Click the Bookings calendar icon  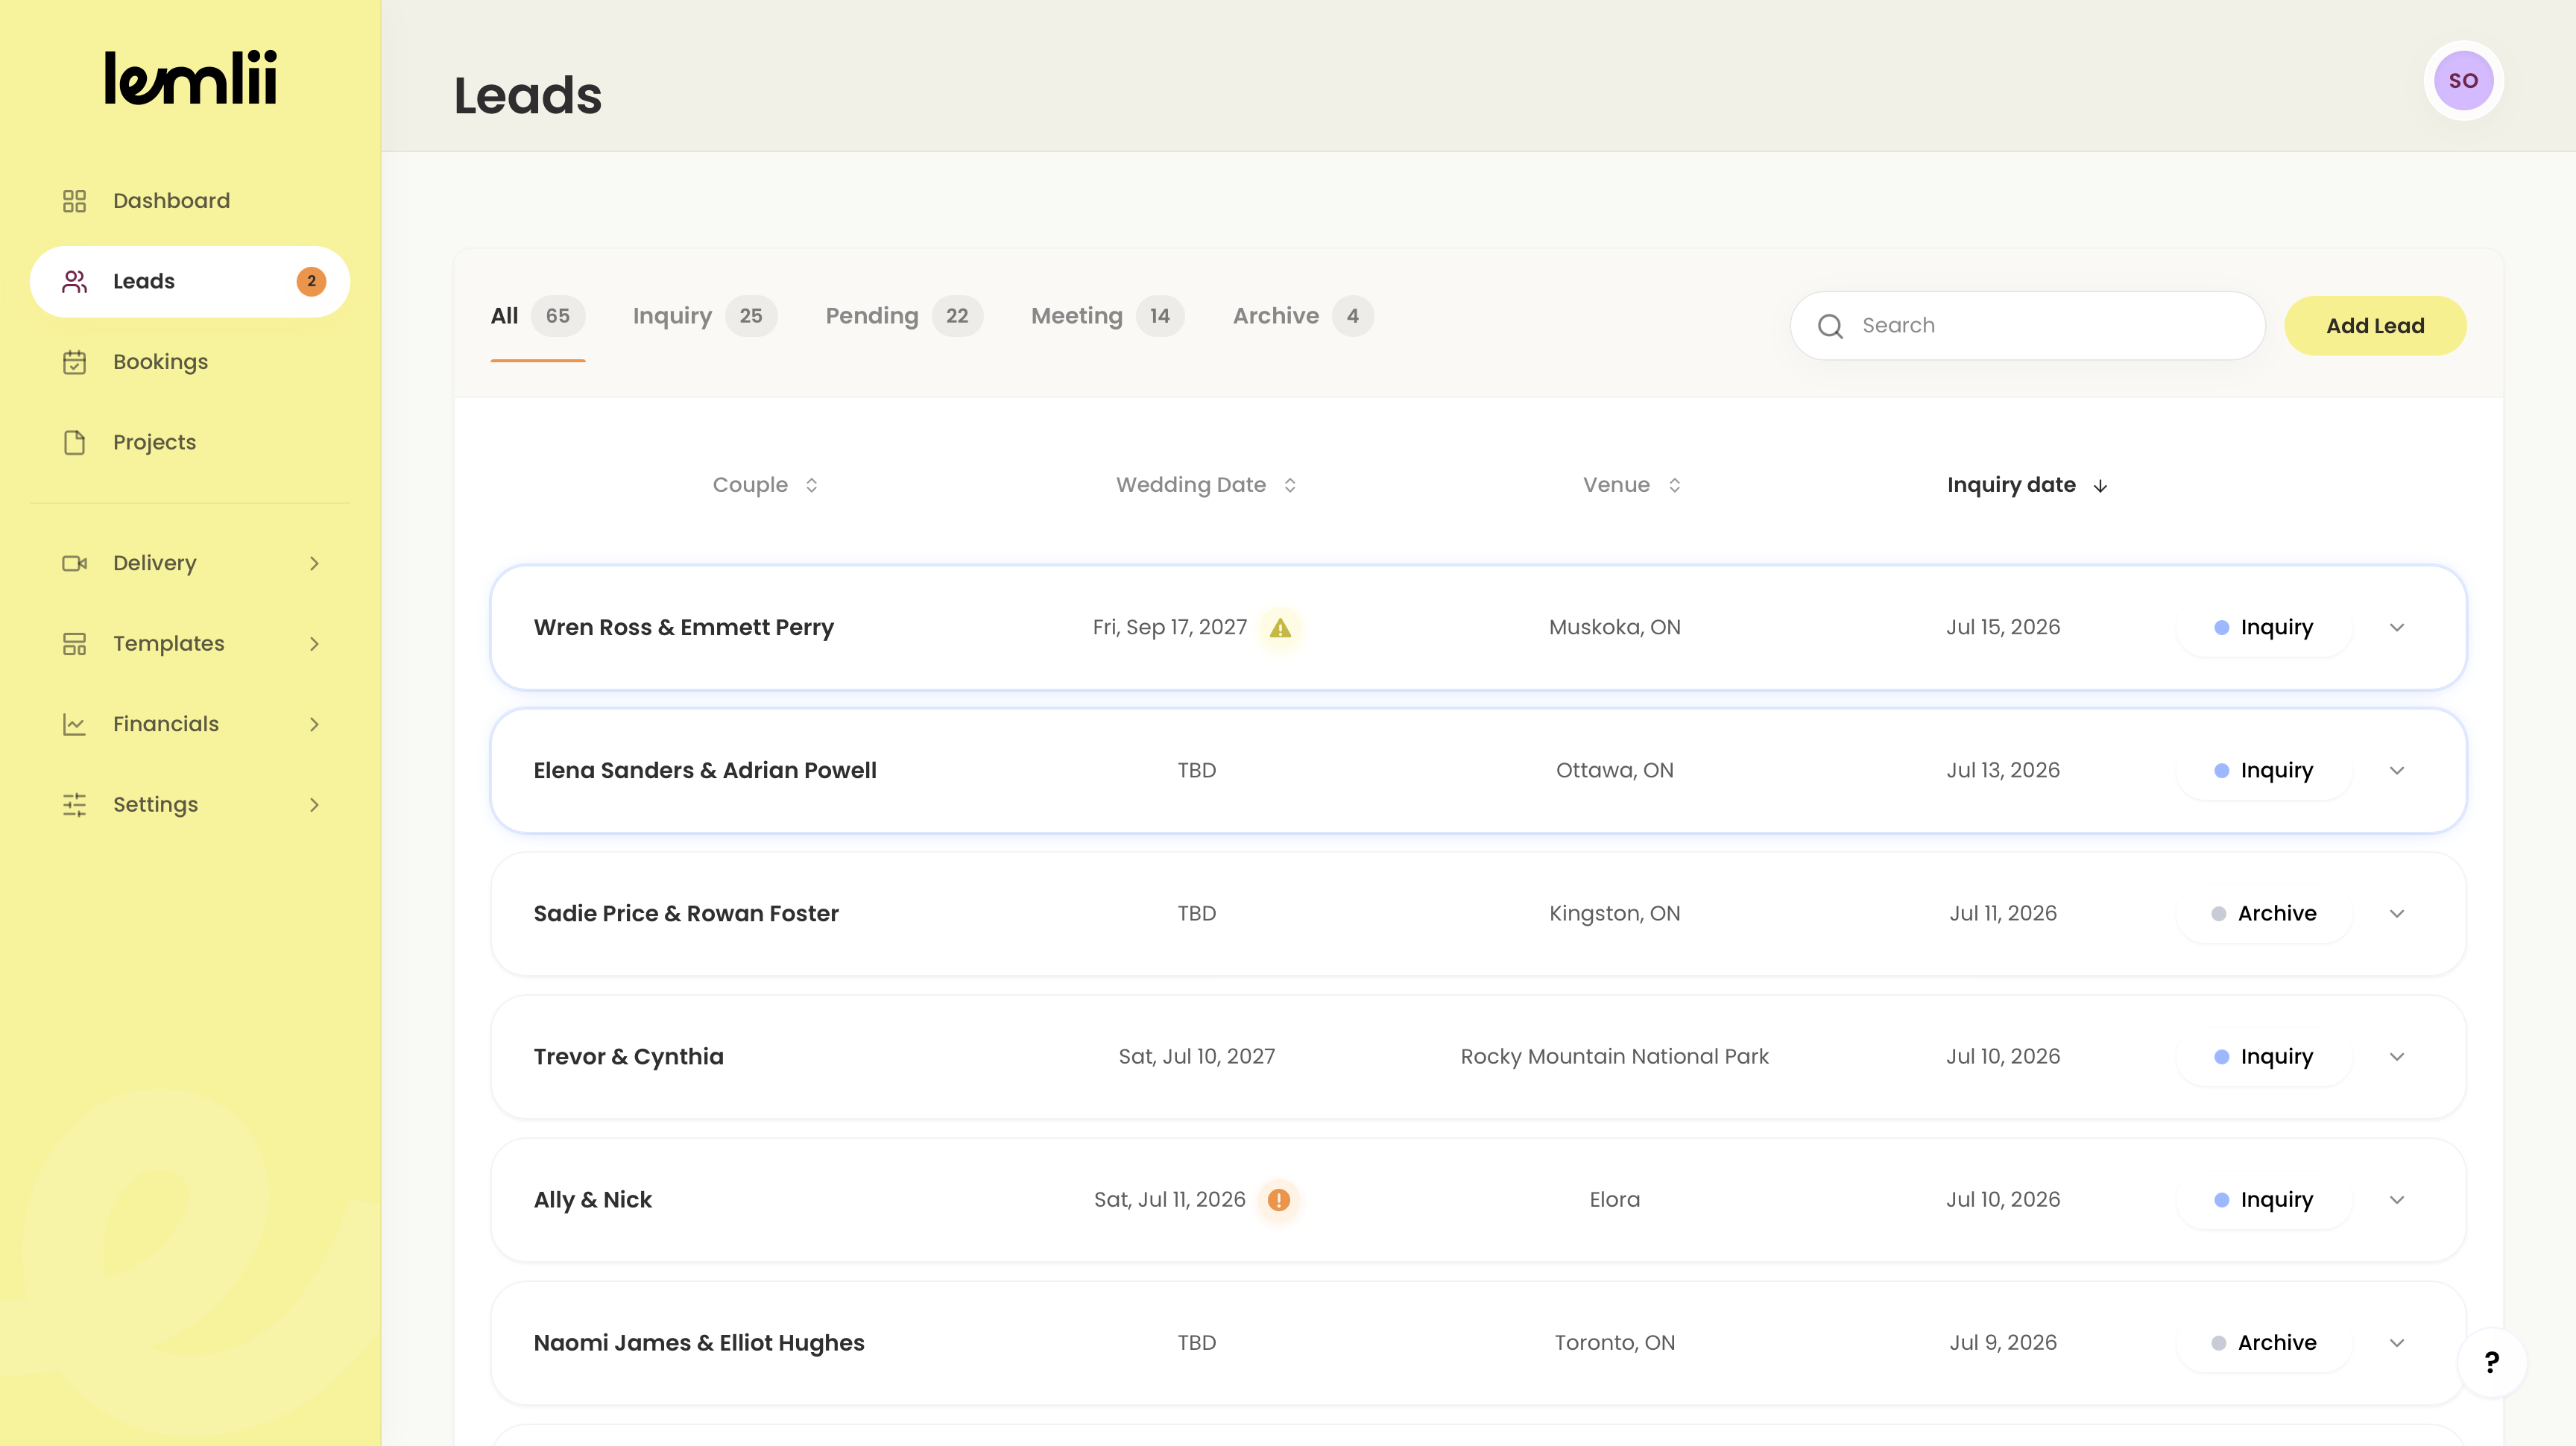[x=74, y=362]
